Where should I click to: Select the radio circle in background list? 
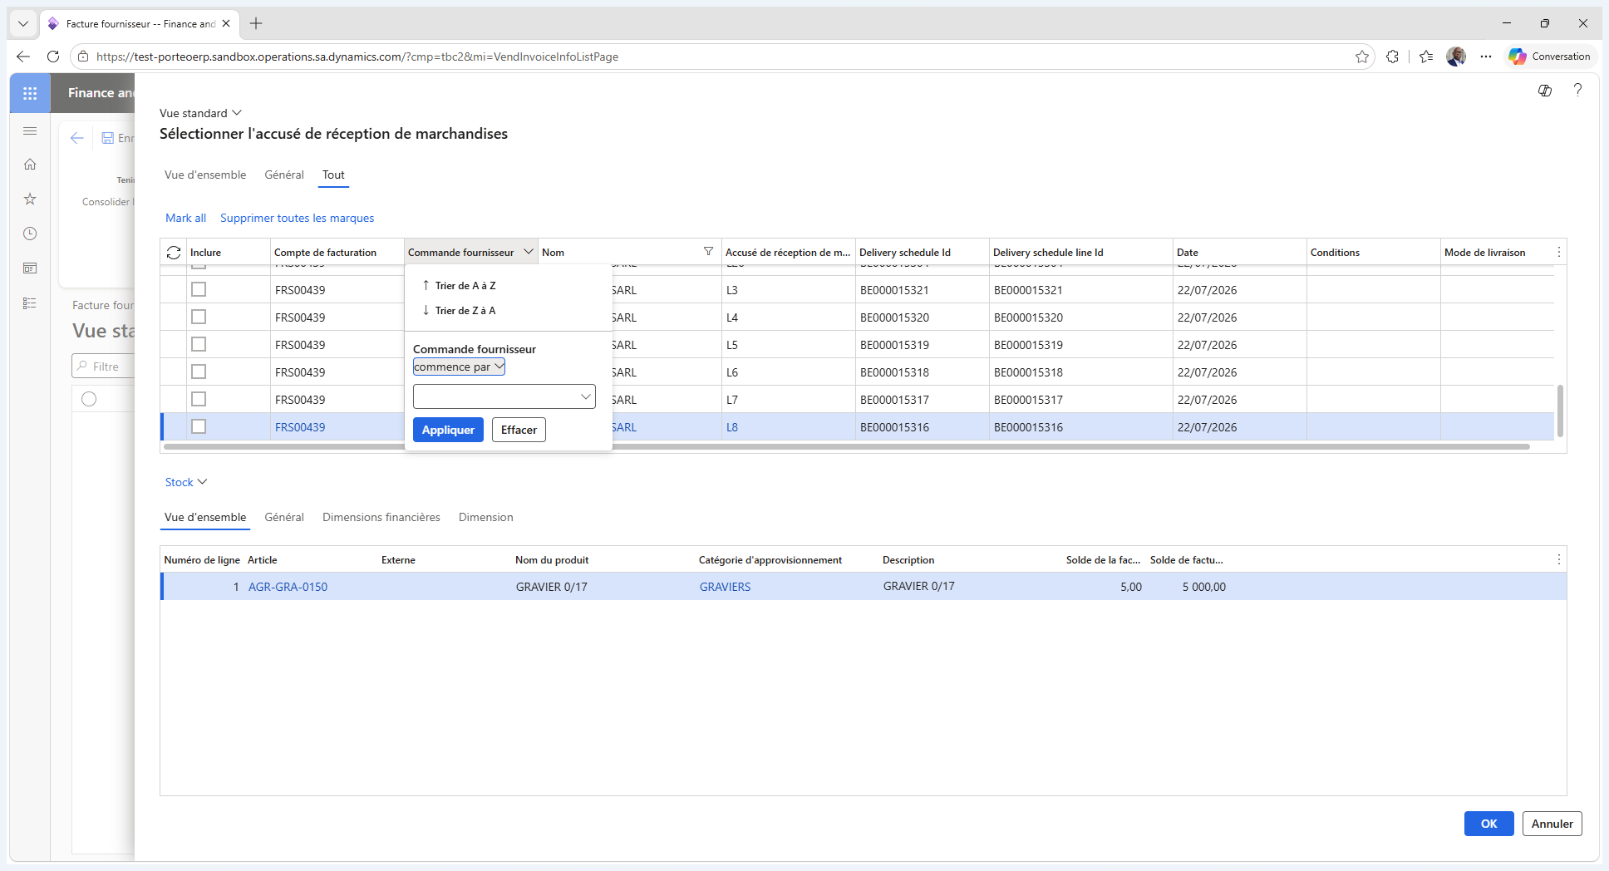point(89,399)
